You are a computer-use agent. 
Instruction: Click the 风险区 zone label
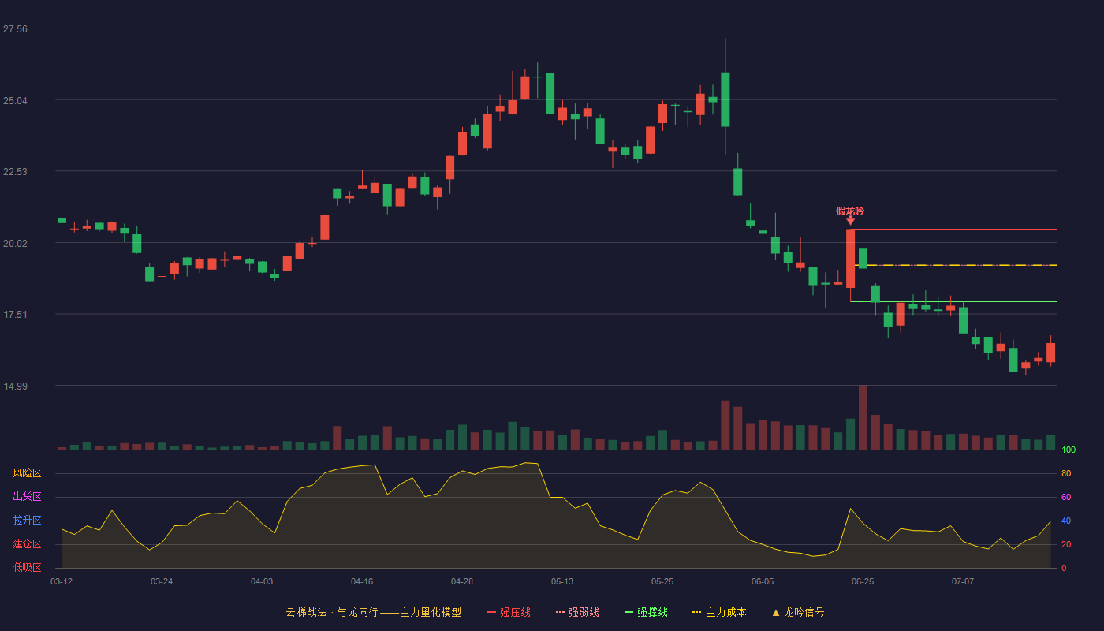[27, 473]
